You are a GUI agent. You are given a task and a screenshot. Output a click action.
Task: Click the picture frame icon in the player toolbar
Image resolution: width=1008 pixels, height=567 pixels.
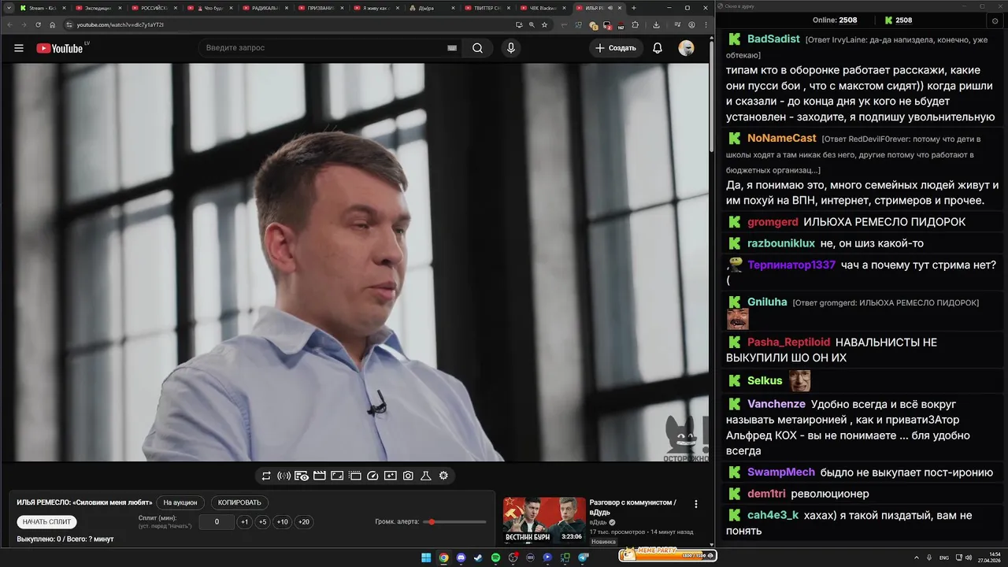tap(337, 476)
